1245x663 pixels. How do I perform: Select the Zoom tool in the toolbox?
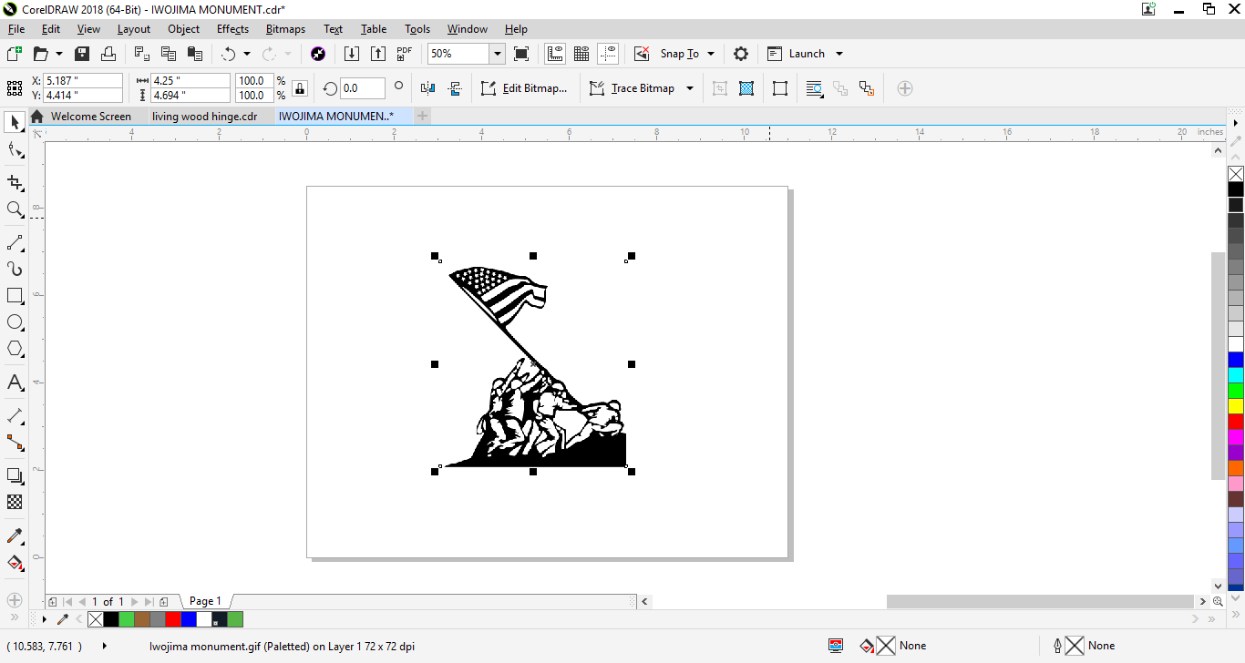point(15,209)
